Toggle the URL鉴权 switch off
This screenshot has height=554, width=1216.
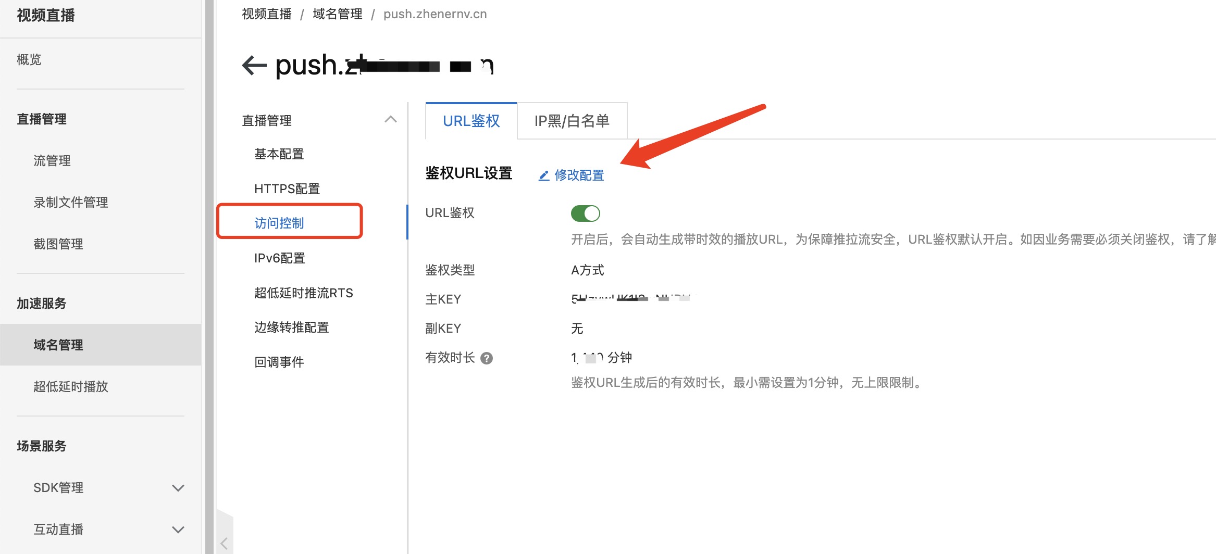[586, 213]
